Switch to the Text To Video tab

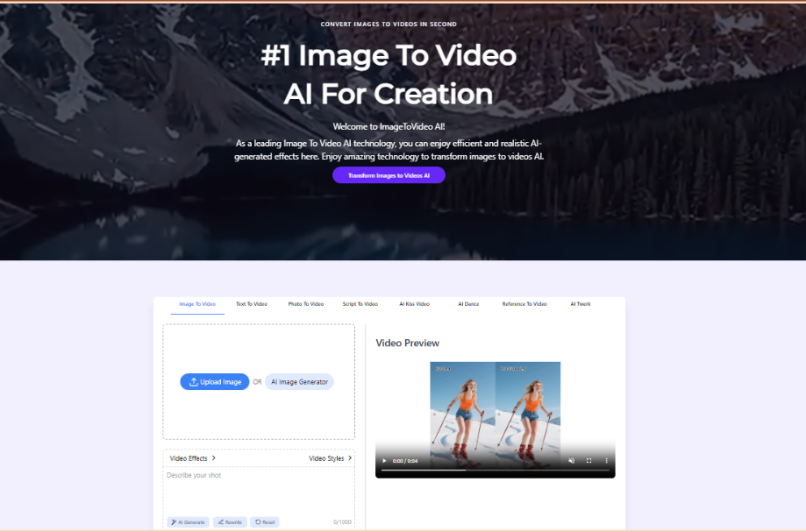click(x=251, y=303)
